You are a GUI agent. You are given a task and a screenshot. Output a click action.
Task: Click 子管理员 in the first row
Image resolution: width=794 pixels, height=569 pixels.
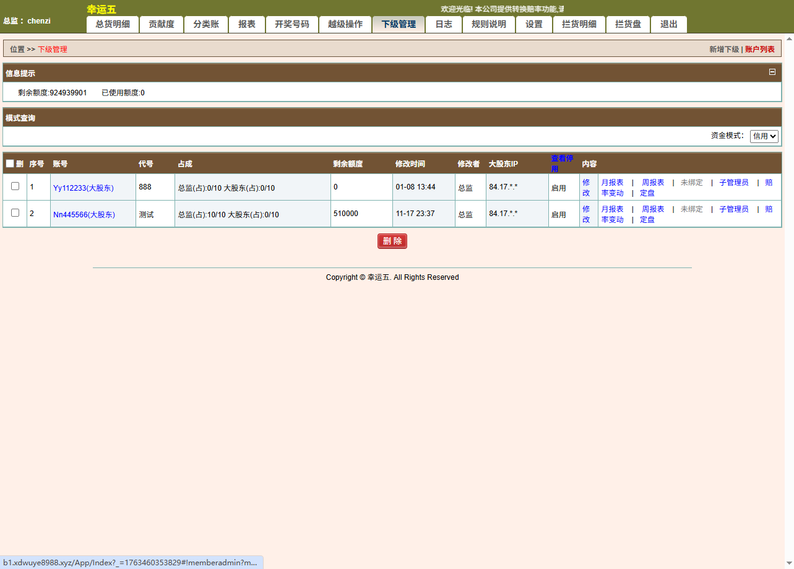(733, 183)
